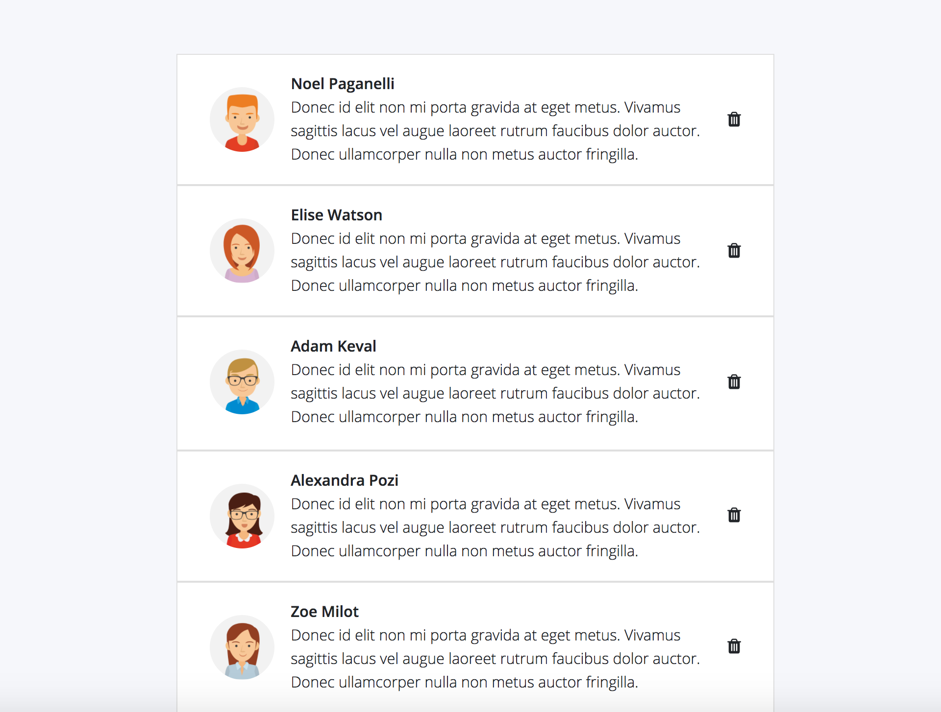Screen dimensions: 941x712
Task: Open Adam Keval's profile picture
Action: (242, 382)
